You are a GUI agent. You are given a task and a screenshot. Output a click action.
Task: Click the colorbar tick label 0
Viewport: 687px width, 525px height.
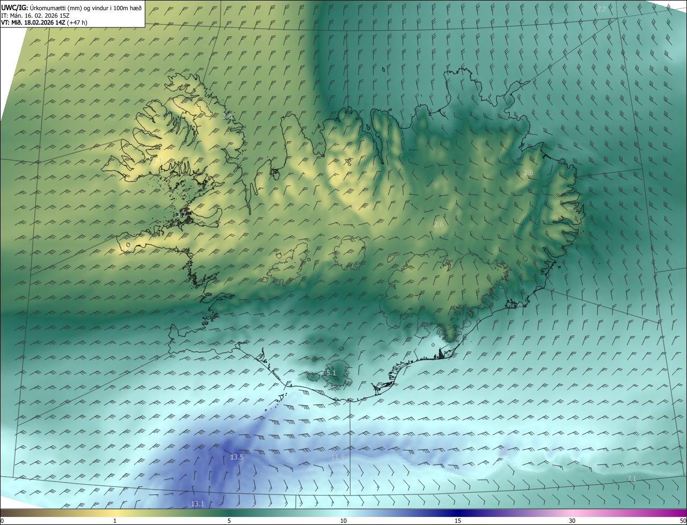(x=2, y=521)
